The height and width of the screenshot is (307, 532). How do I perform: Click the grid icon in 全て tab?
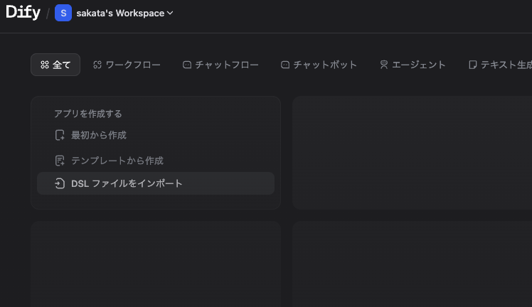click(x=45, y=65)
